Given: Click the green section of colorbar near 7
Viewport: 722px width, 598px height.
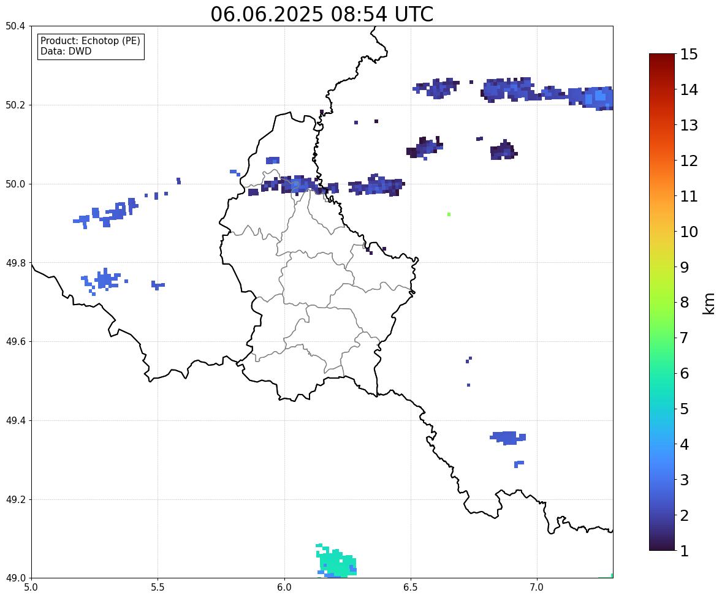Looking at the screenshot, I should [x=662, y=338].
